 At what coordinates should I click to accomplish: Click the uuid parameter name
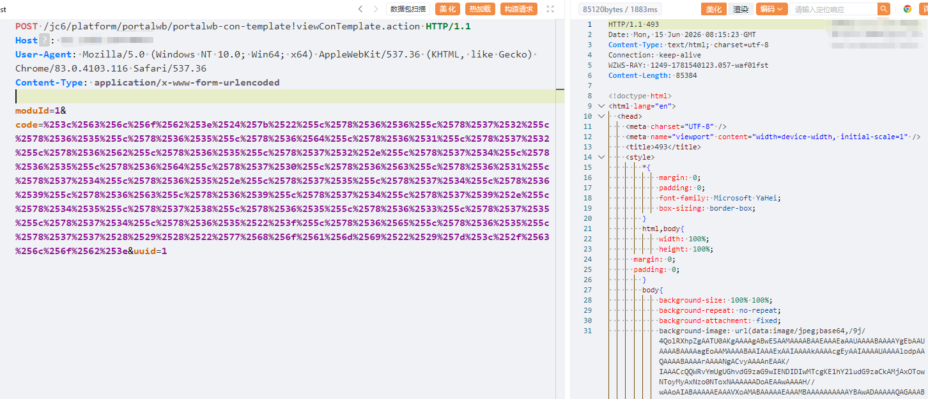pos(144,251)
